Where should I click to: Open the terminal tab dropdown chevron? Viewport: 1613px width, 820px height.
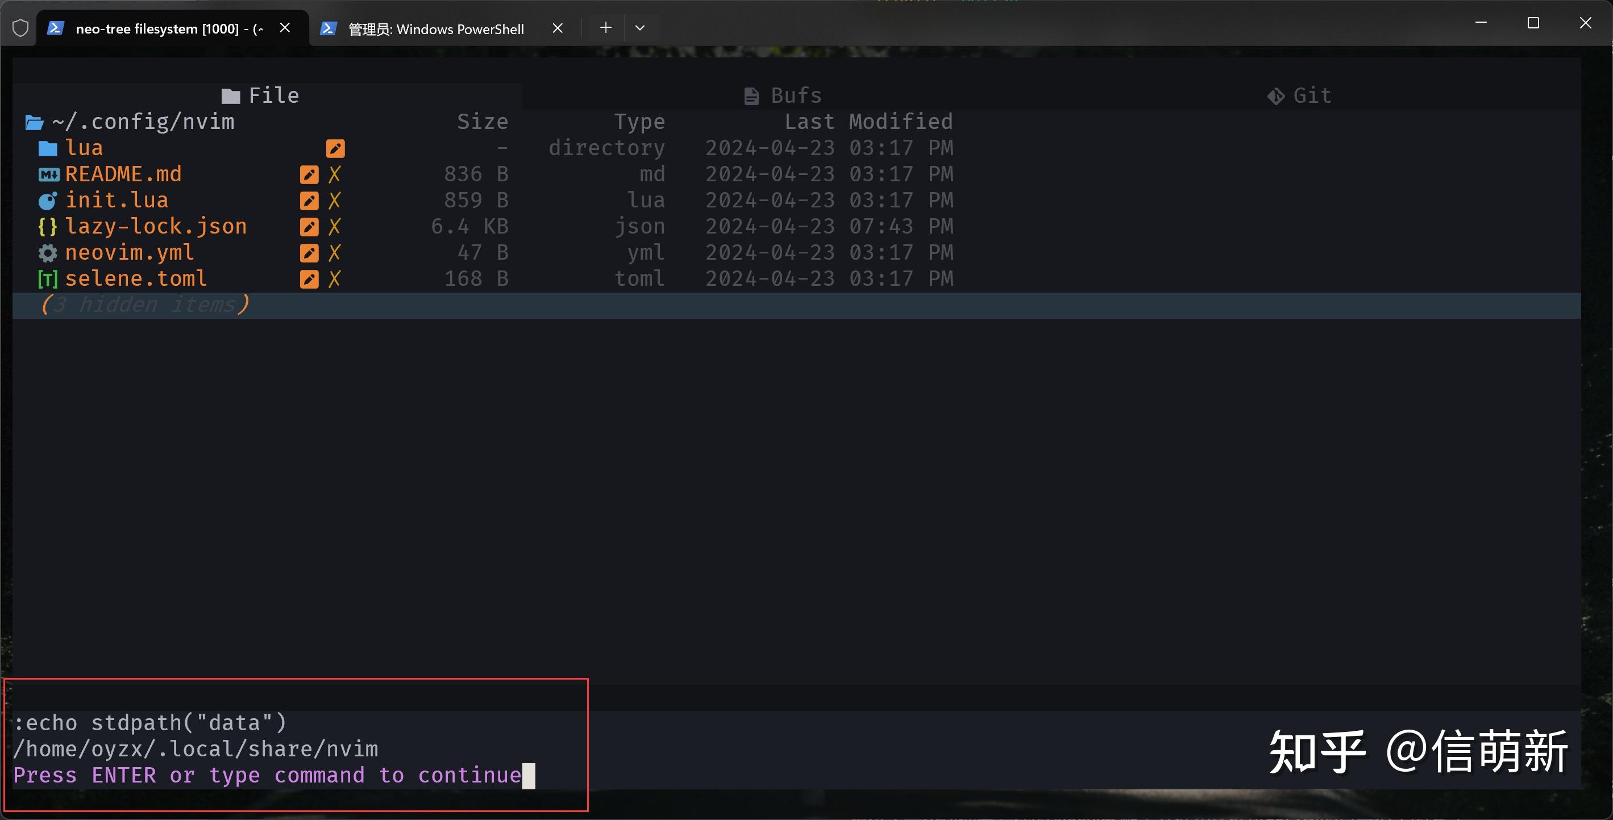tap(640, 27)
